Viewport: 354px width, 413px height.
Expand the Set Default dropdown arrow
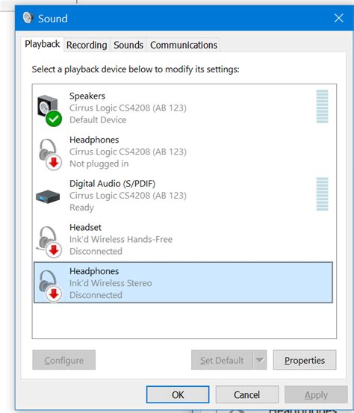[x=260, y=360]
